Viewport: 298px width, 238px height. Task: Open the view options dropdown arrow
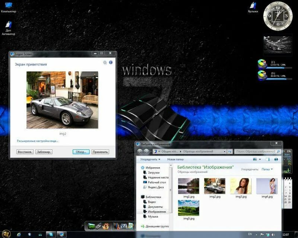pos(260,159)
